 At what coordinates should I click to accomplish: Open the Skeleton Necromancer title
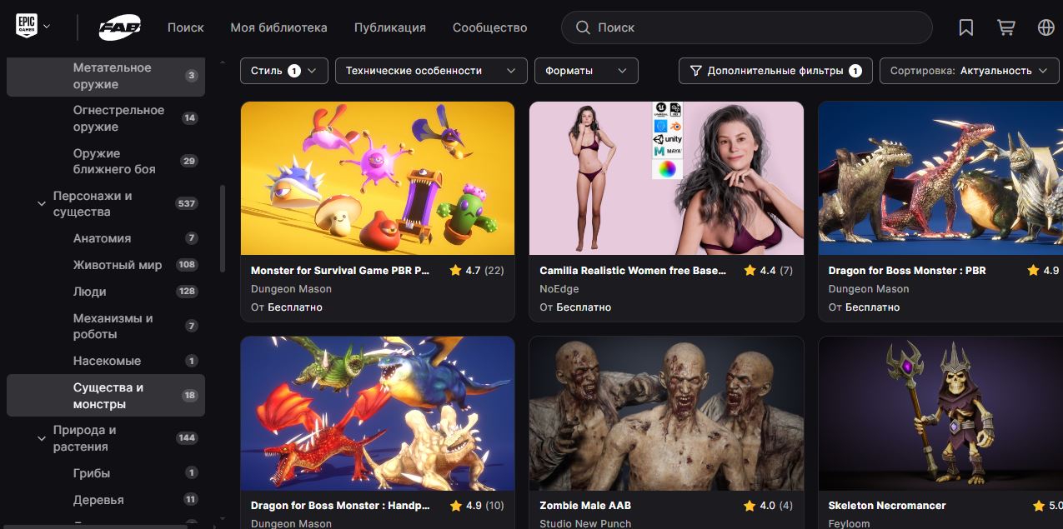(887, 506)
